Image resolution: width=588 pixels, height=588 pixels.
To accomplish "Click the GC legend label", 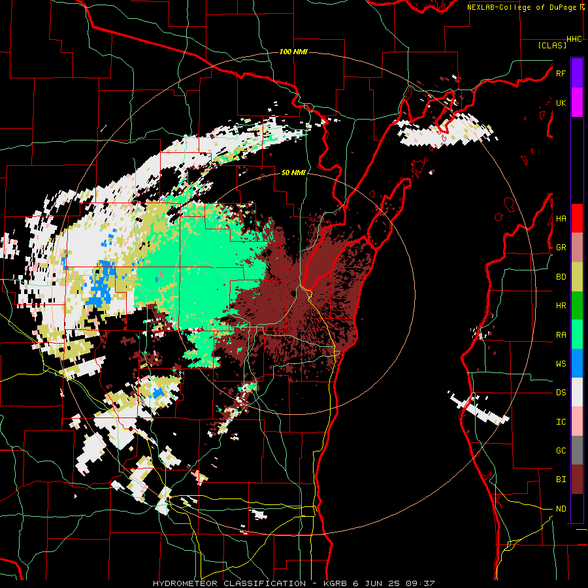I will point(561,451).
